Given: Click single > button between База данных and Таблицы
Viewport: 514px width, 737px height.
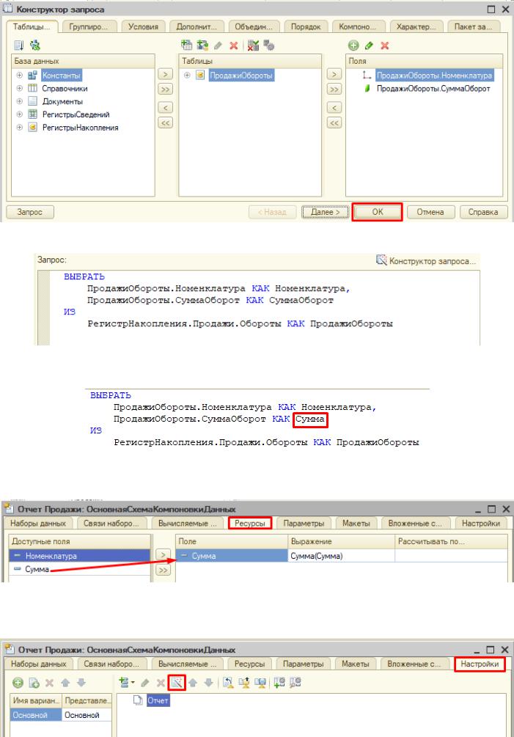Looking at the screenshot, I should [166, 74].
